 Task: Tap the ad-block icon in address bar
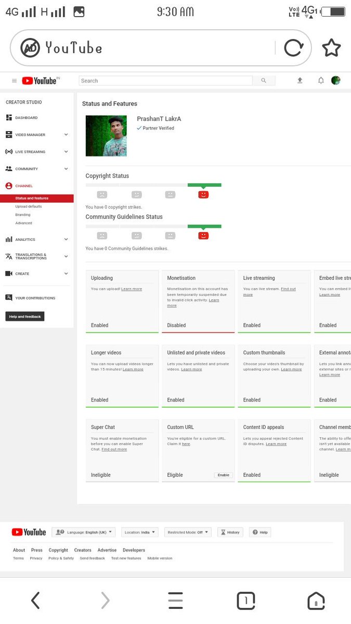click(x=30, y=48)
